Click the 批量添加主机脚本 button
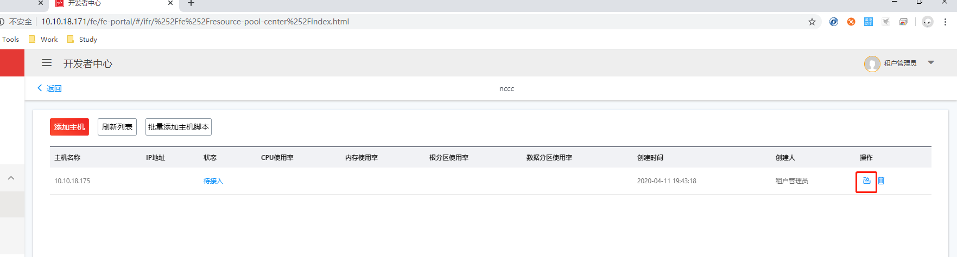This screenshot has height=257, width=957. [179, 127]
